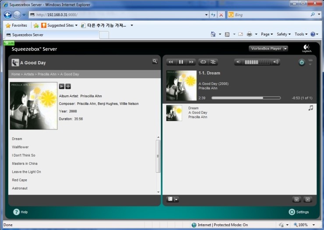Seek within the Dream track progress bar
This screenshot has width=324, height=230.
pos(246,98)
